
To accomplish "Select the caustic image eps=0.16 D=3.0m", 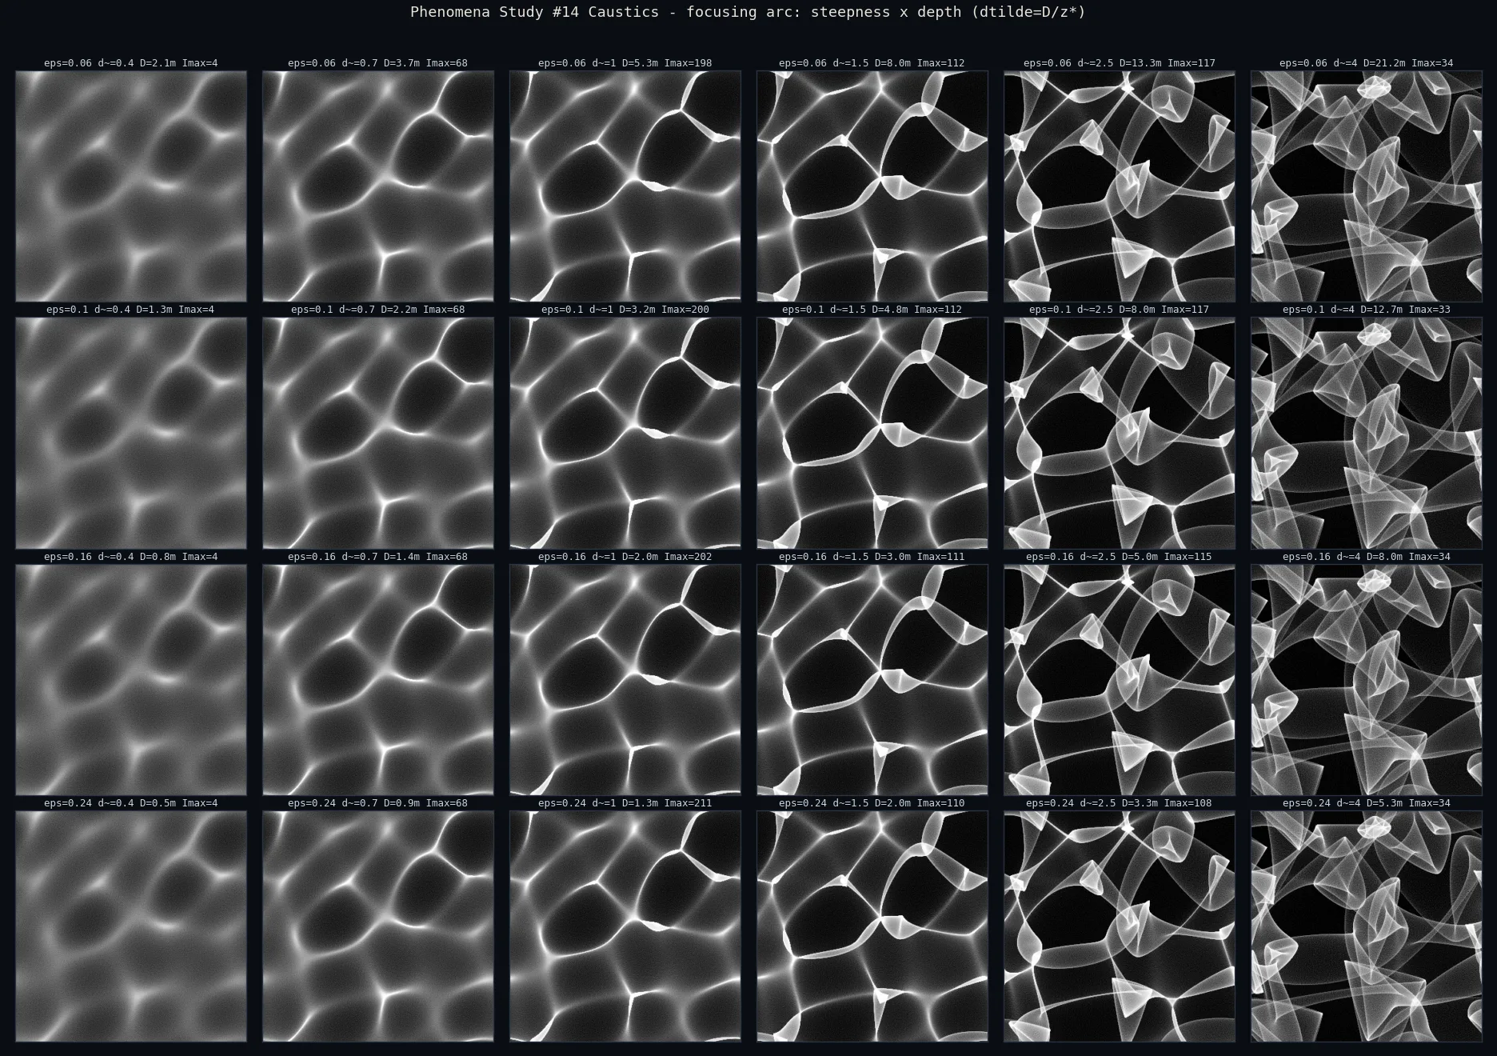I will coord(872,680).
